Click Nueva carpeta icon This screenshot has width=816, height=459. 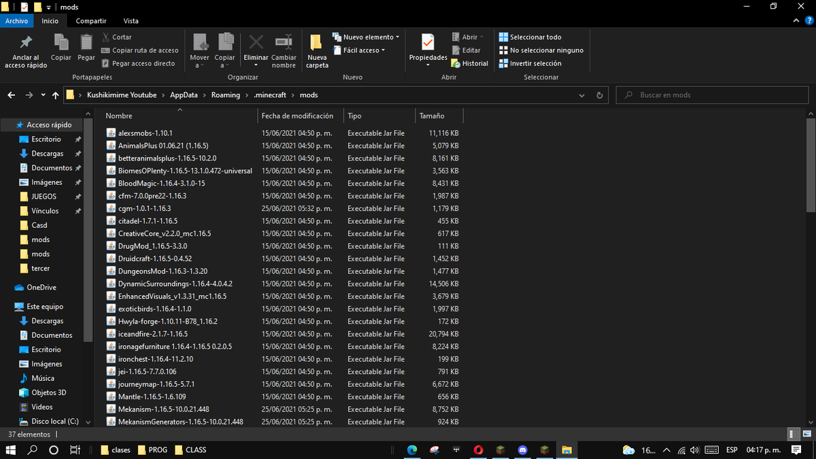pos(317,43)
